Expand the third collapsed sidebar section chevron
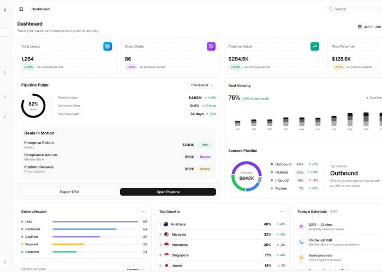The width and height of the screenshot is (382, 272). pyautogui.click(x=4, y=117)
